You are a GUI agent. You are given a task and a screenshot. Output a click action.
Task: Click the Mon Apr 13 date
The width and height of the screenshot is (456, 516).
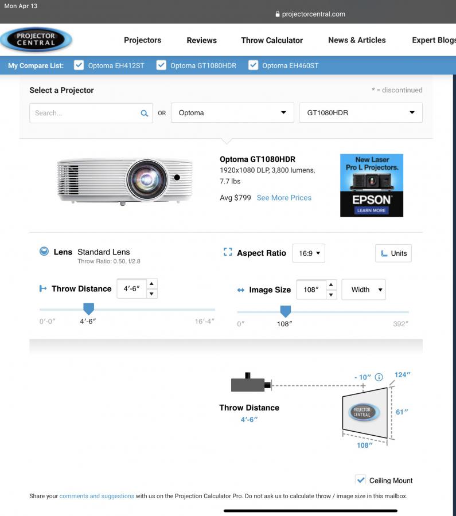point(21,6)
